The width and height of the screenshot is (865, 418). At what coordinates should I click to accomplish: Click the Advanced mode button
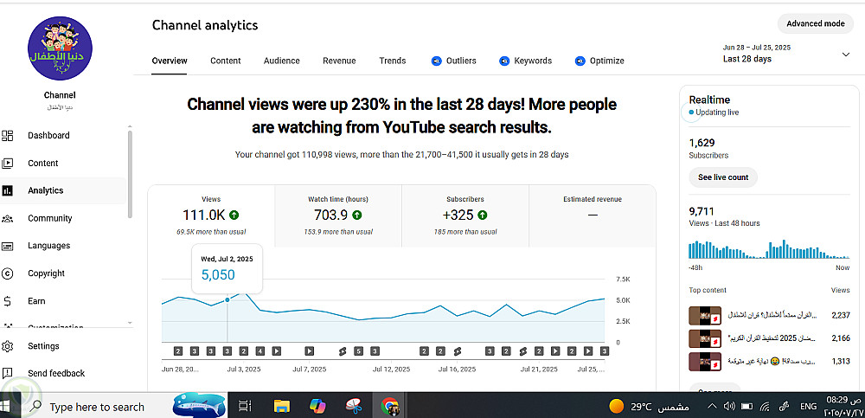(x=815, y=23)
